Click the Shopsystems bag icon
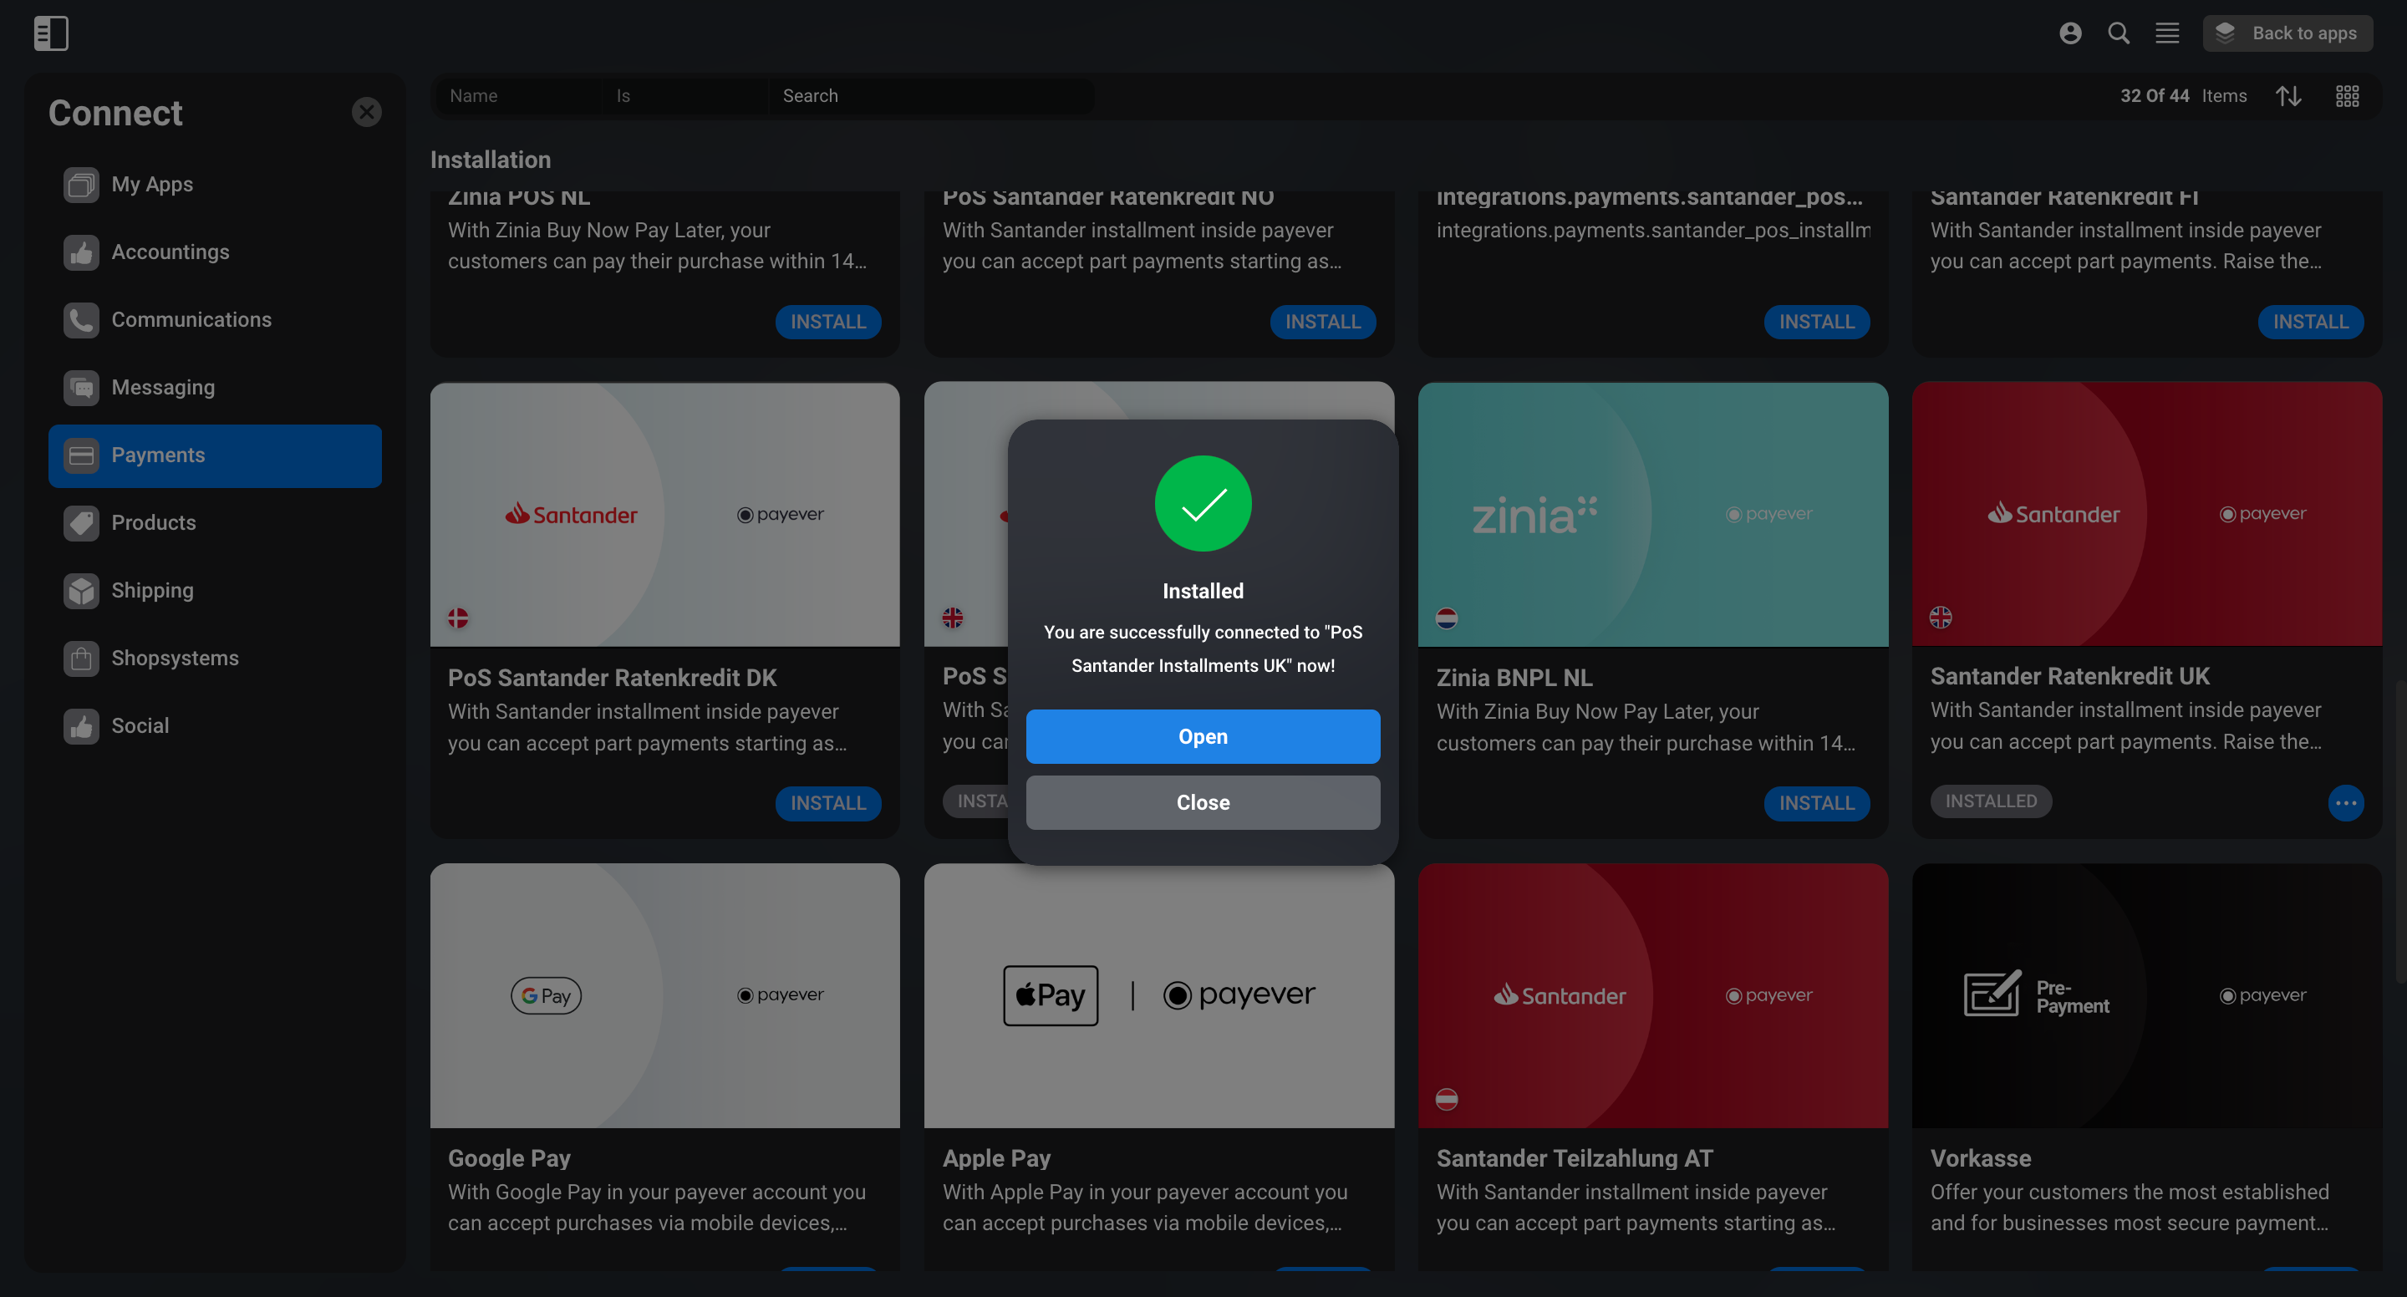2407x1297 pixels. [81, 659]
